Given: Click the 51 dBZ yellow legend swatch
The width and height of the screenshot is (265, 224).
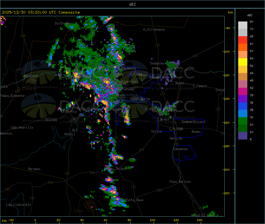Looking at the screenshot, I should [243, 62].
